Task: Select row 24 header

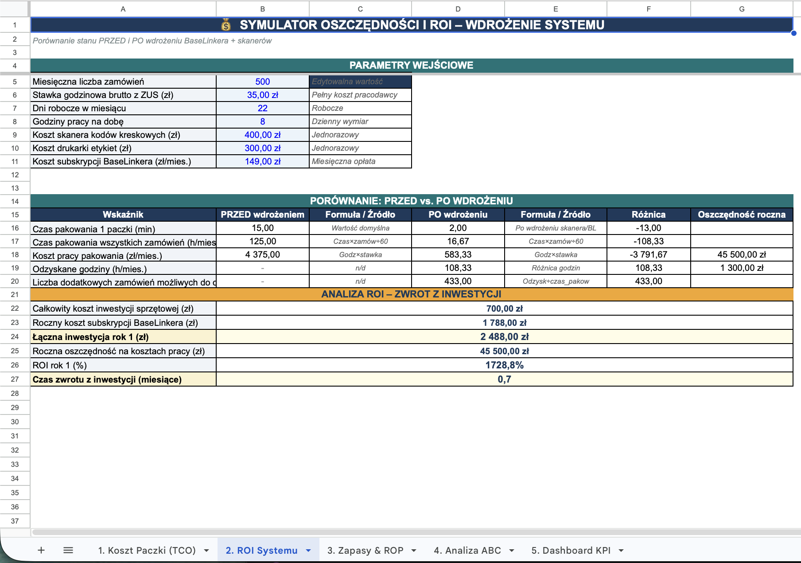Action: [x=15, y=337]
